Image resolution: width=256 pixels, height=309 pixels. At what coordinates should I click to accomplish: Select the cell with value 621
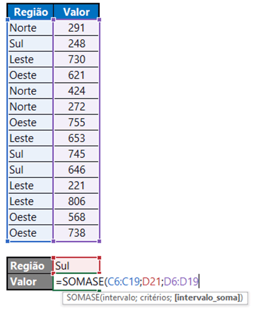tap(77, 75)
